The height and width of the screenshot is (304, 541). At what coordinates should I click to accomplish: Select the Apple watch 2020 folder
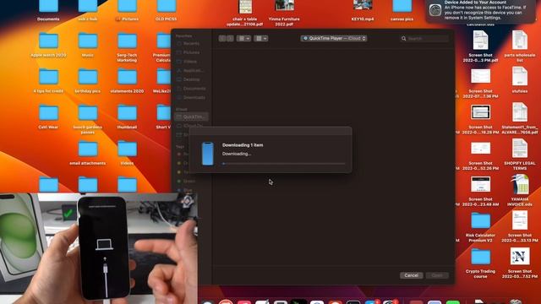pos(48,45)
